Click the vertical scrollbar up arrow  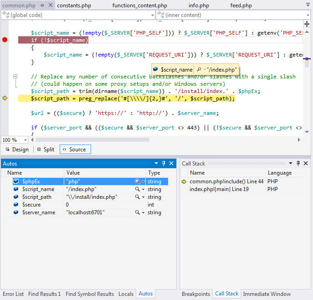tap(307, 32)
